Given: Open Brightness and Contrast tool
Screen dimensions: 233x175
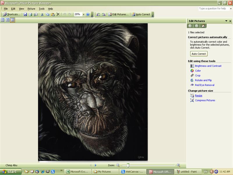Looking at the screenshot, I should pos(208,66).
